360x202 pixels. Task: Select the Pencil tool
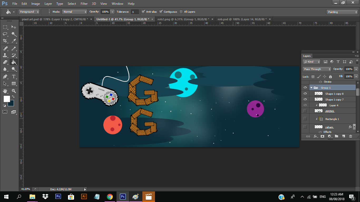(x=14, y=48)
